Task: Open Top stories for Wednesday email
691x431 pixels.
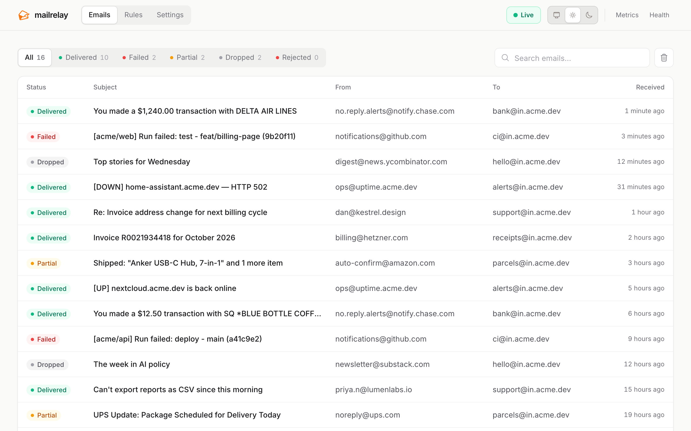Action: point(345,162)
